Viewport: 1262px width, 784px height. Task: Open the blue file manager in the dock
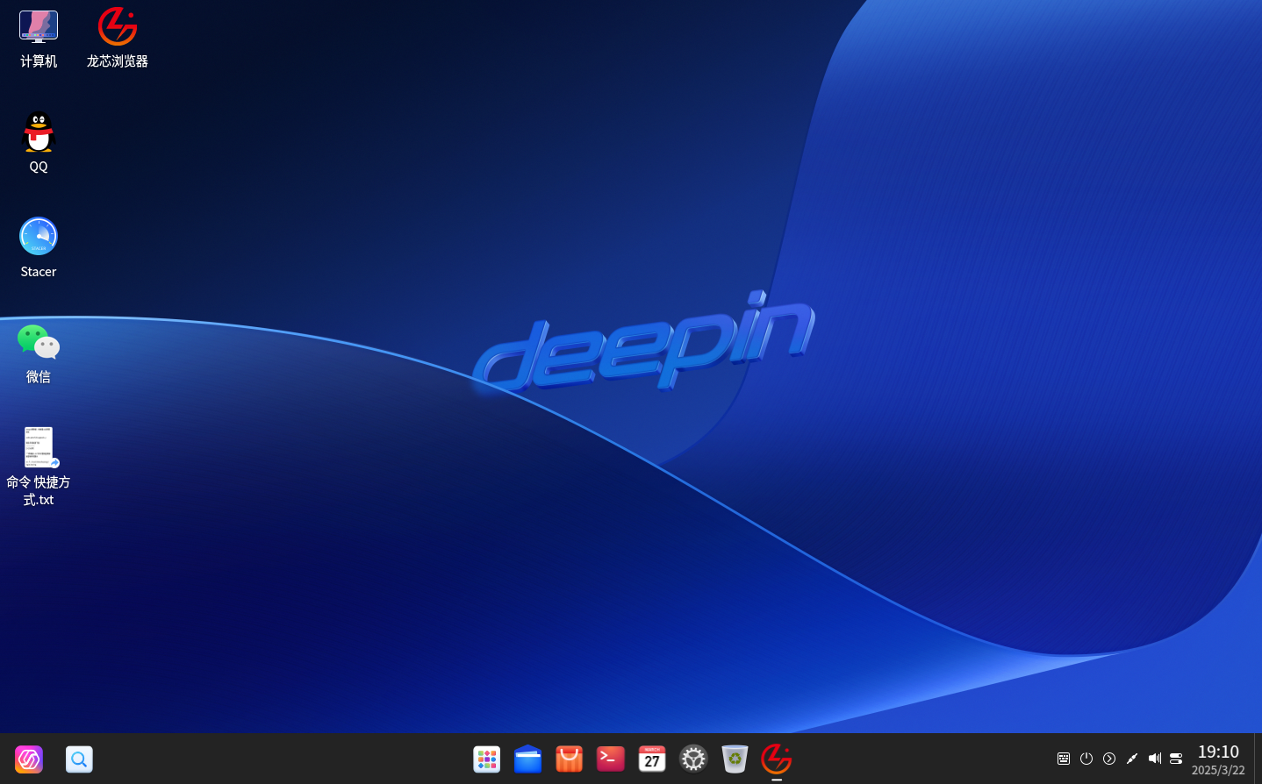[x=527, y=759]
